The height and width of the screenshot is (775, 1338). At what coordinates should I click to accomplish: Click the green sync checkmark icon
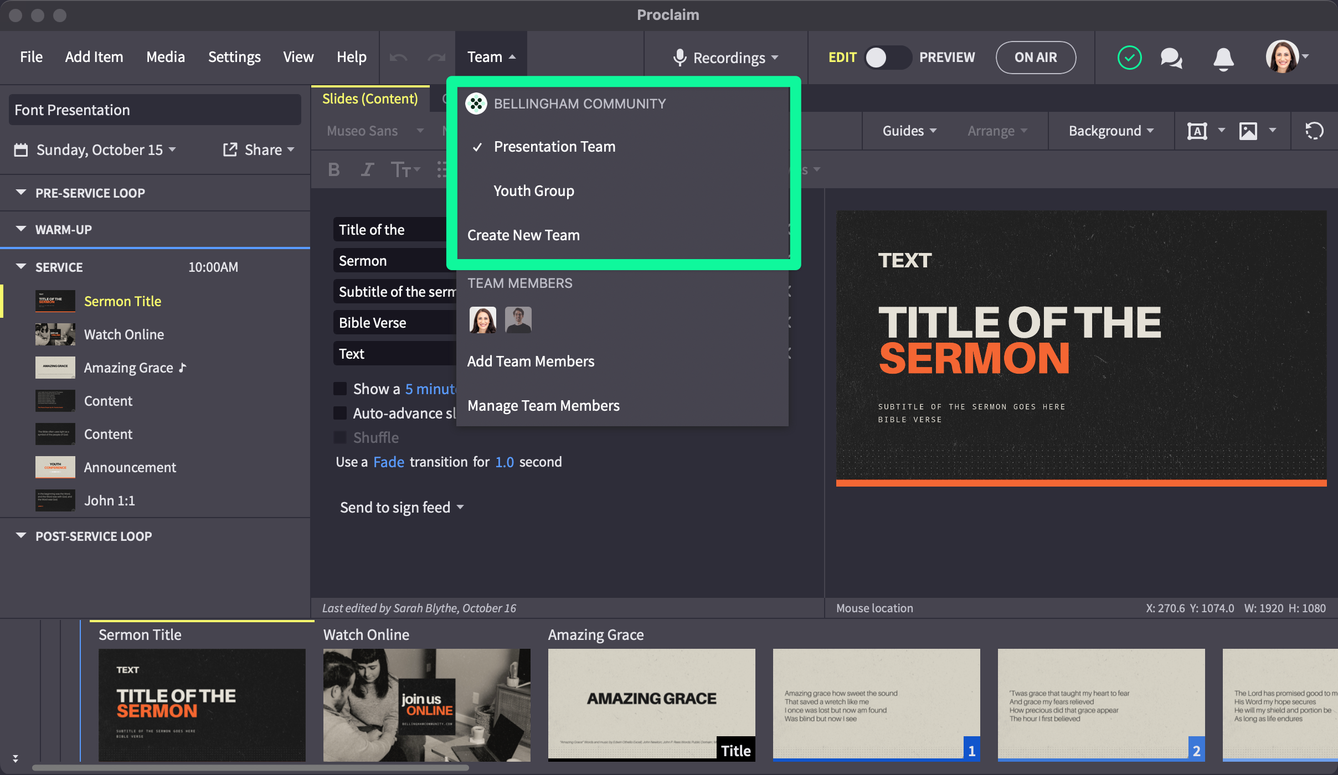pyautogui.click(x=1129, y=58)
